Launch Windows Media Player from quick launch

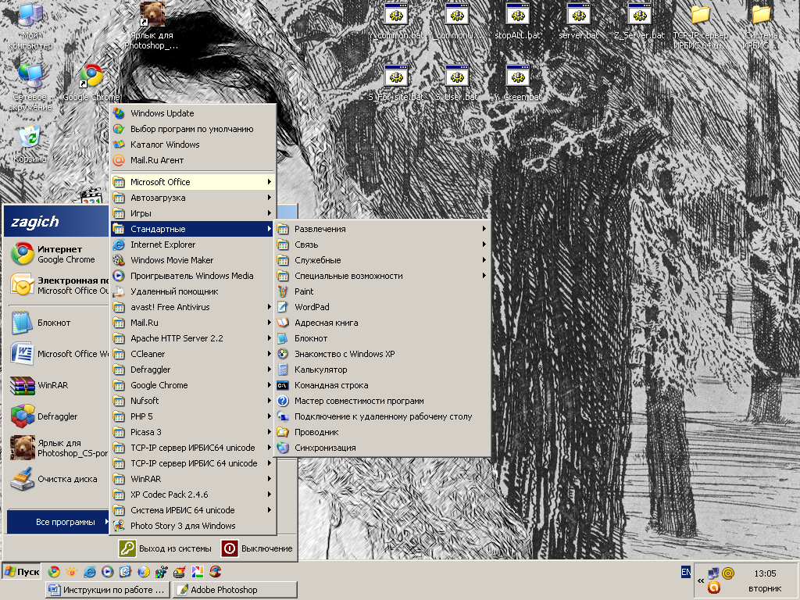pyautogui.click(x=107, y=572)
